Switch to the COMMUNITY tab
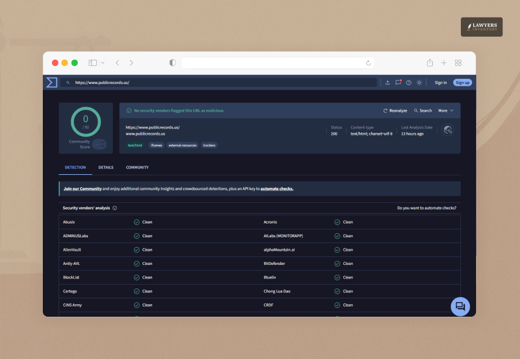 tap(137, 167)
